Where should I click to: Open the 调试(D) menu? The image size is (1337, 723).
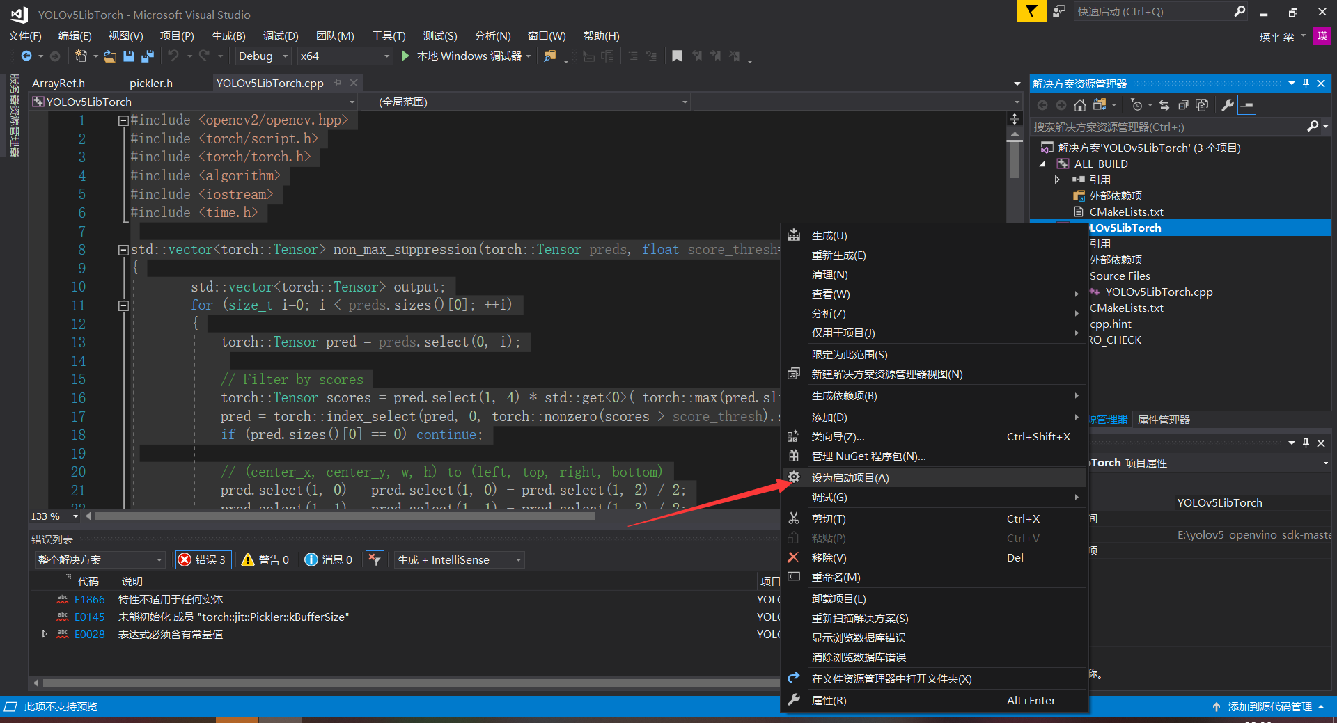click(281, 35)
